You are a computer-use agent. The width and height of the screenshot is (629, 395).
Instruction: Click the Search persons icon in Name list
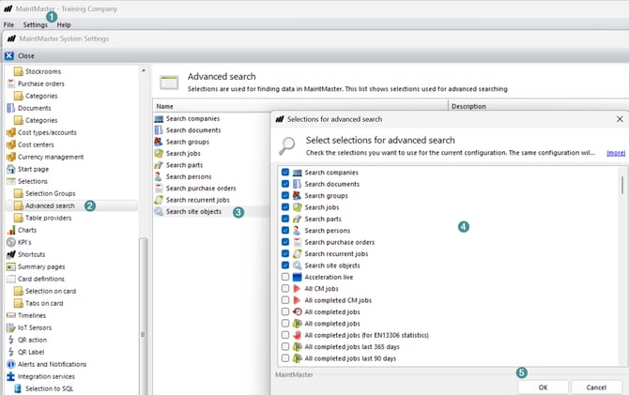click(159, 176)
